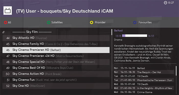Select channel 50 Sky Cinema Action HD
The image size is (179, 95).
click(x=56, y=74)
